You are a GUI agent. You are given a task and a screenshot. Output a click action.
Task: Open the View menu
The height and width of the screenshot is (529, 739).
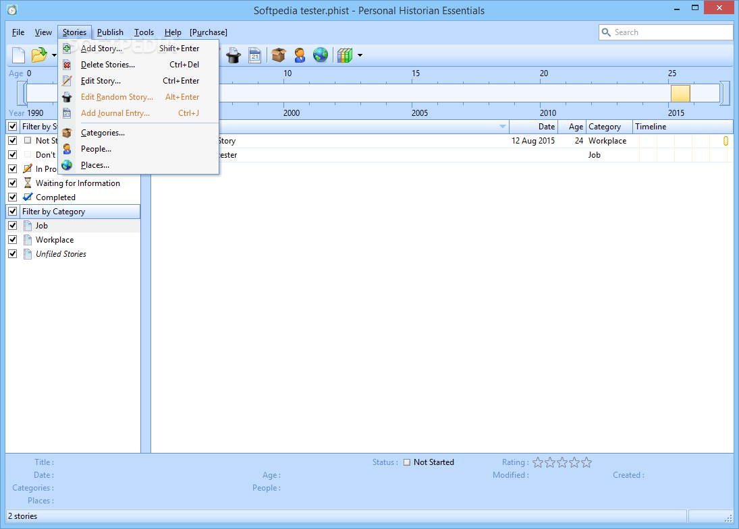coord(43,32)
